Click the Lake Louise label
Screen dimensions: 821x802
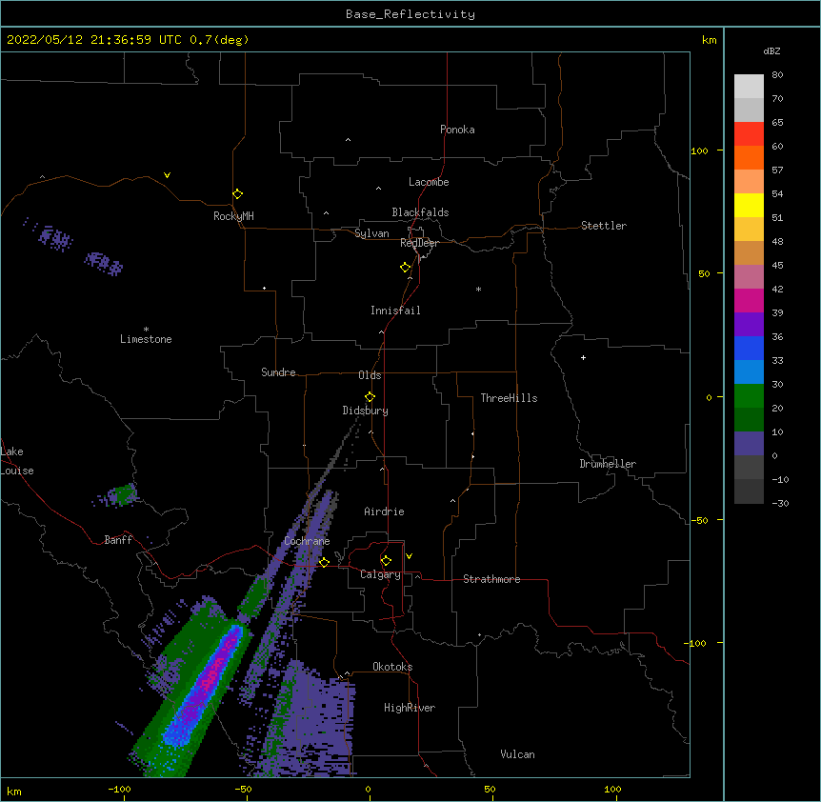[17, 461]
